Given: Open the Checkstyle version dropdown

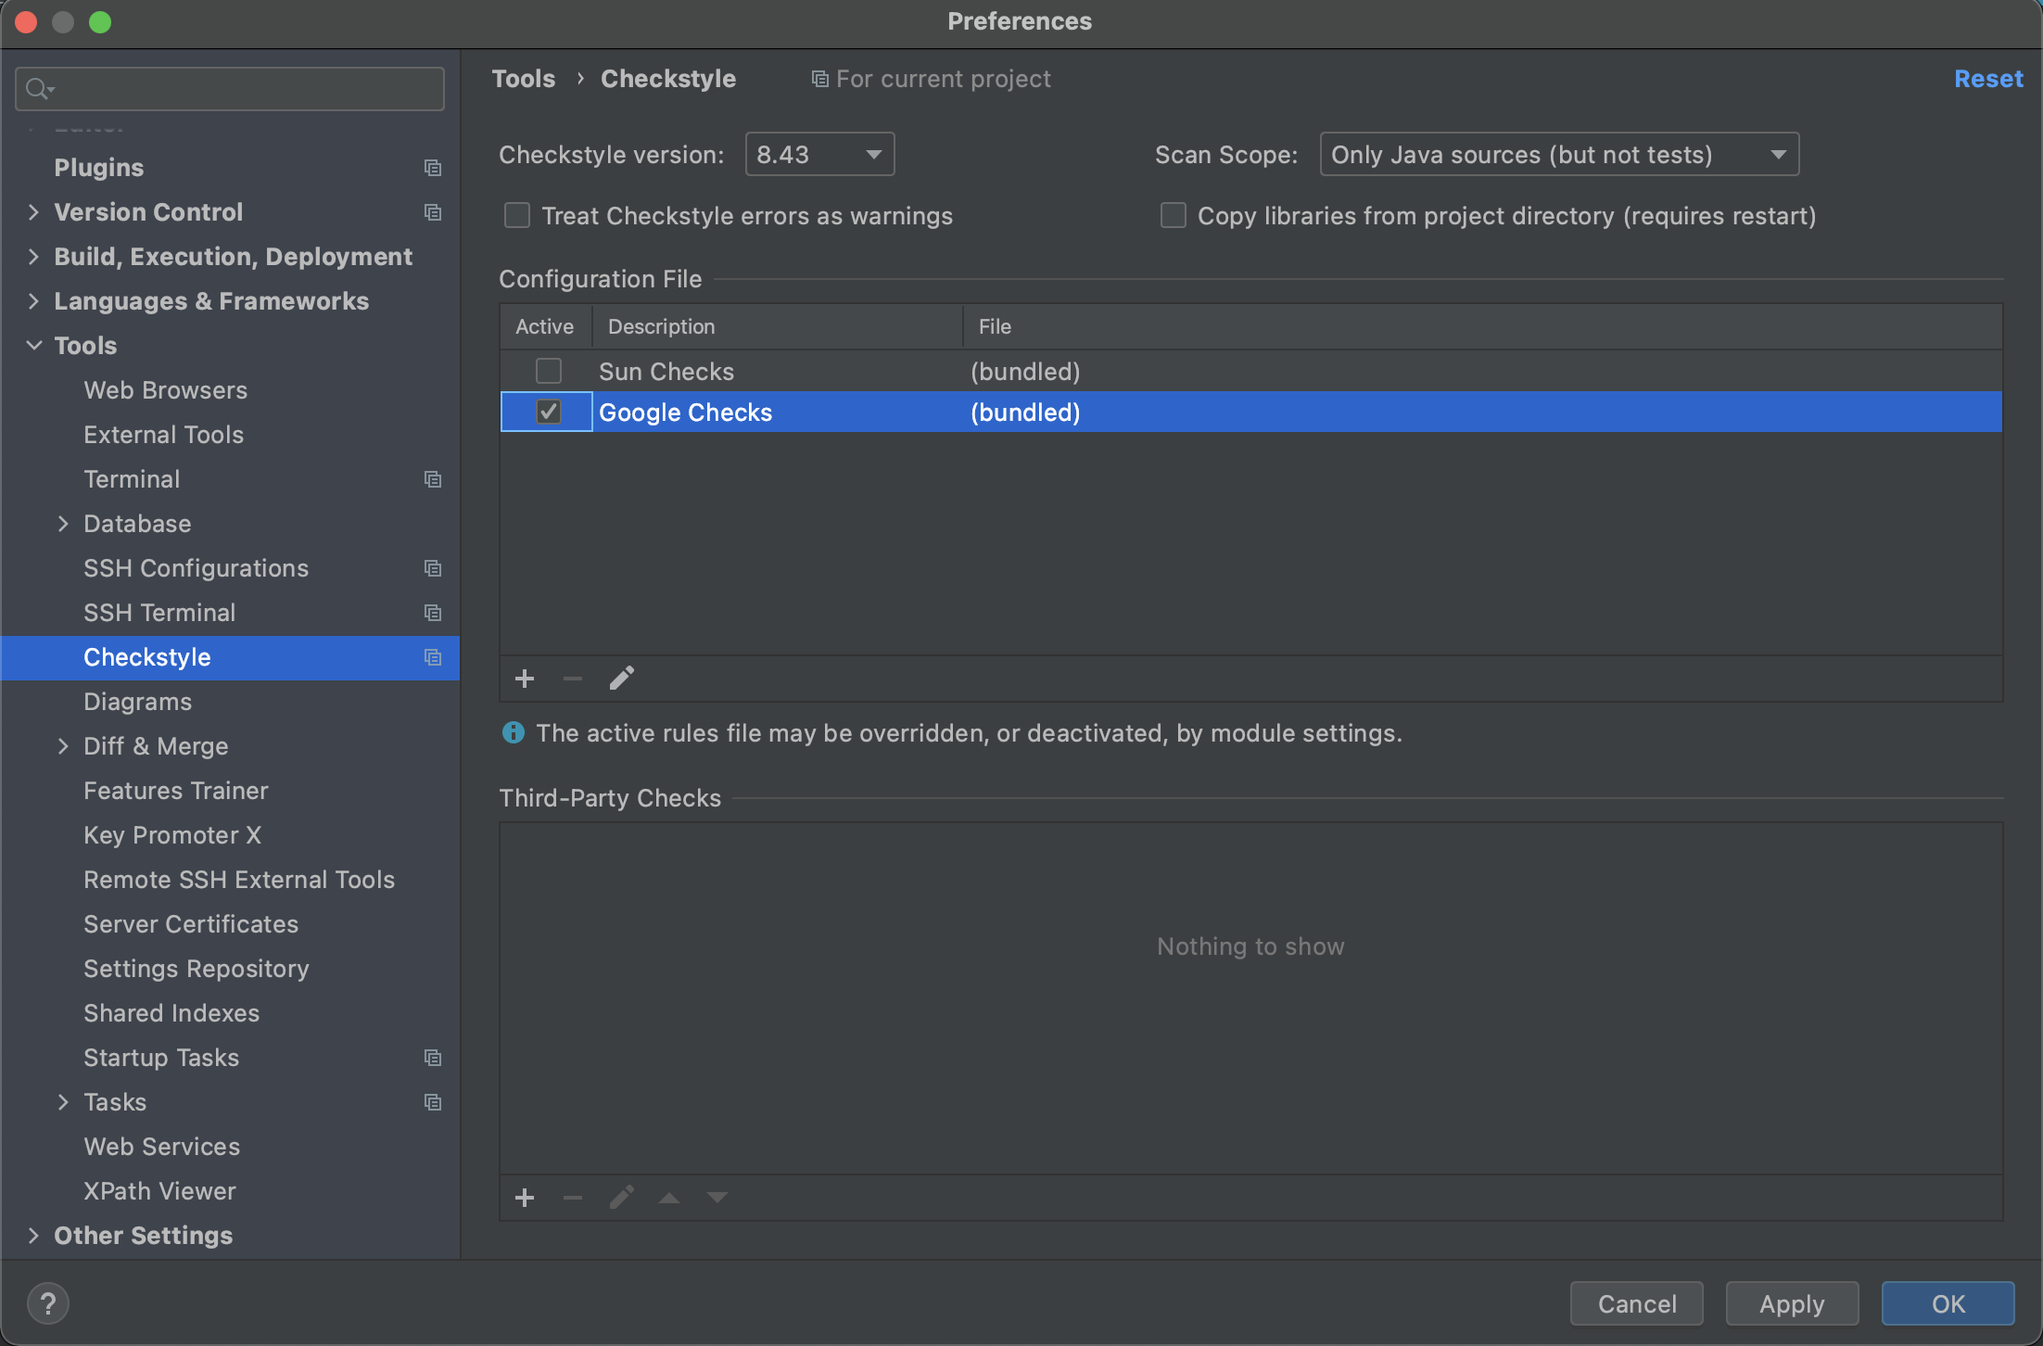Looking at the screenshot, I should (x=819, y=155).
